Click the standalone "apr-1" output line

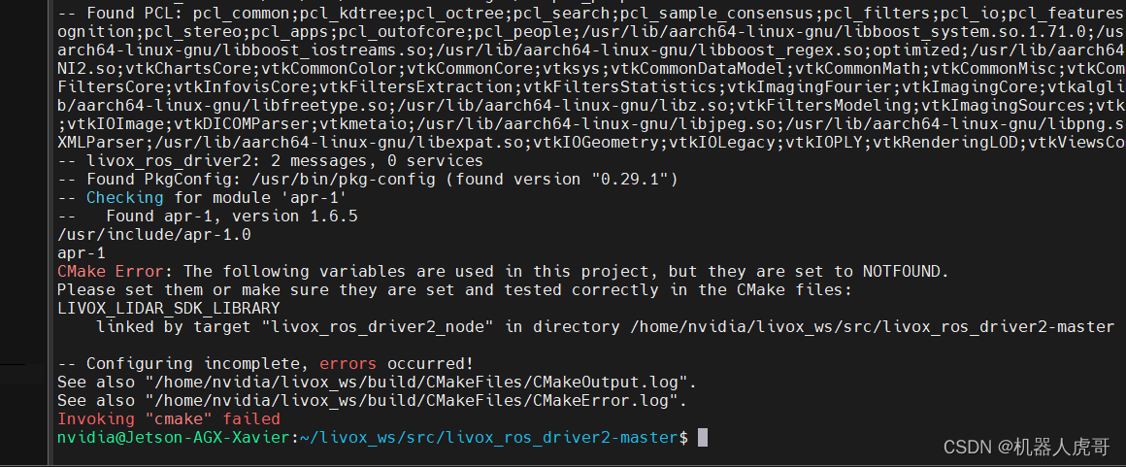click(82, 252)
